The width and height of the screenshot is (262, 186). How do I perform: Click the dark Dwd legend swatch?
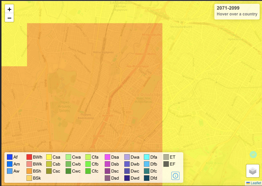[x=127, y=178]
